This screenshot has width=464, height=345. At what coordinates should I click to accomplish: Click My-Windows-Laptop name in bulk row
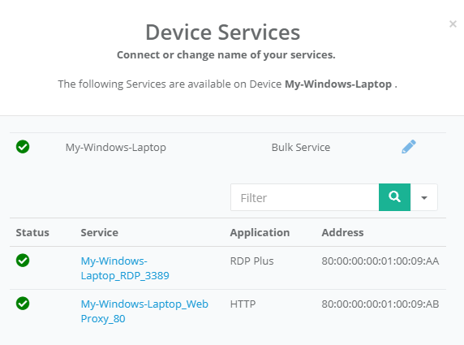116,148
